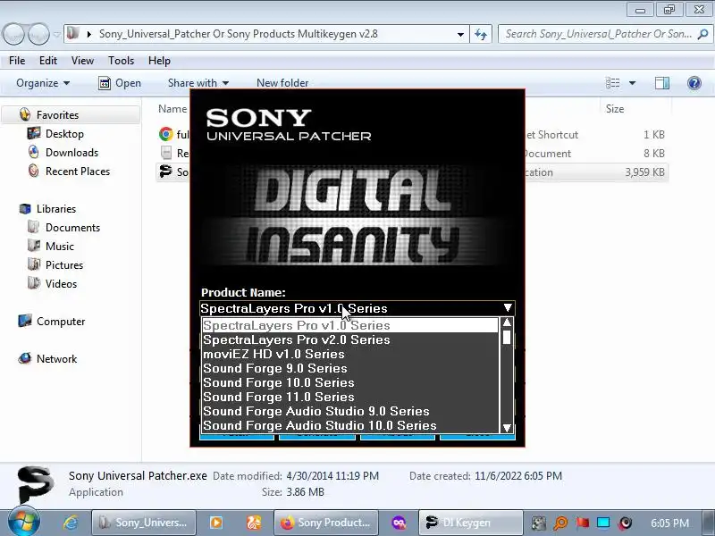This screenshot has height=536, width=715.
Task: Switch to the DI Keygen taskbar button
Action: (470, 523)
